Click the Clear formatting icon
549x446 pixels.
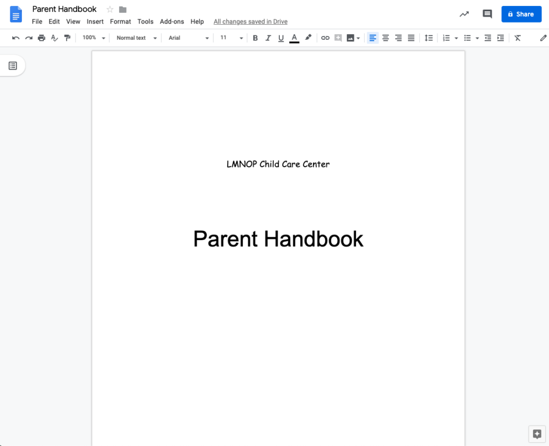(517, 38)
